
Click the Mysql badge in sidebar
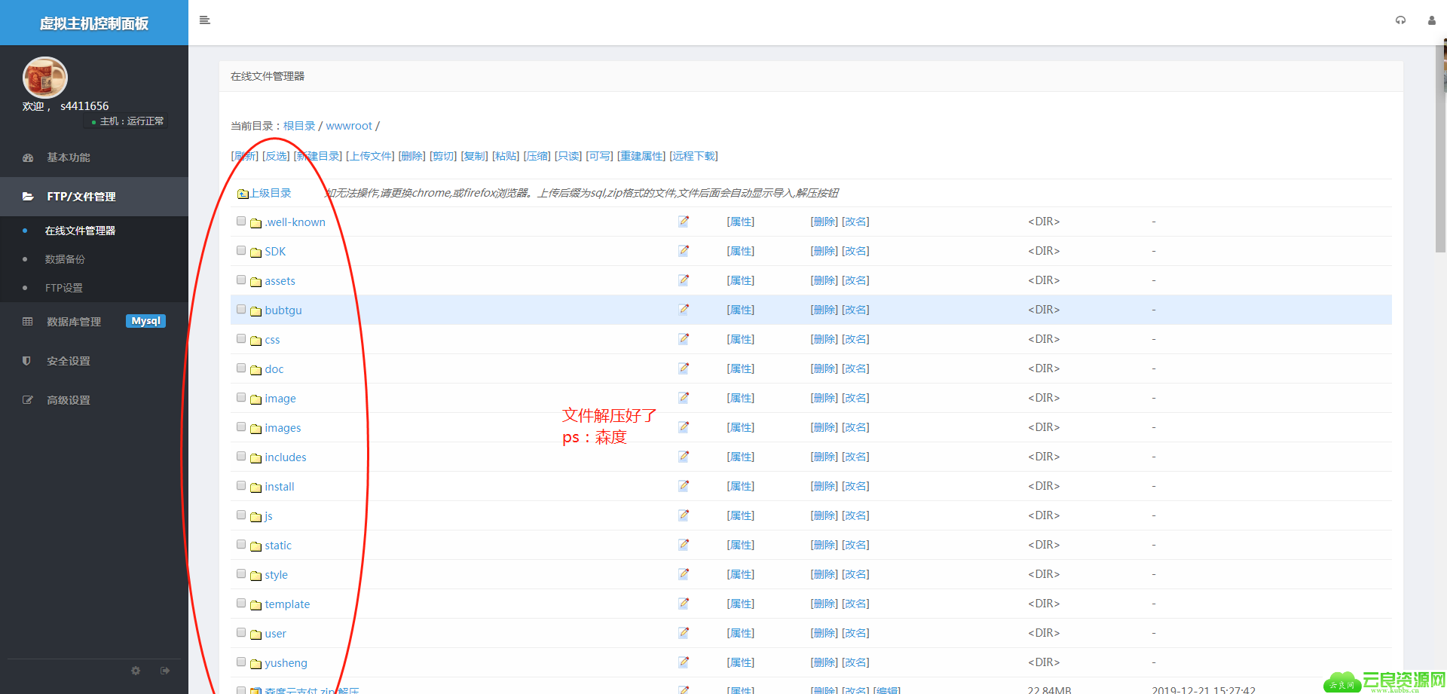pos(145,321)
